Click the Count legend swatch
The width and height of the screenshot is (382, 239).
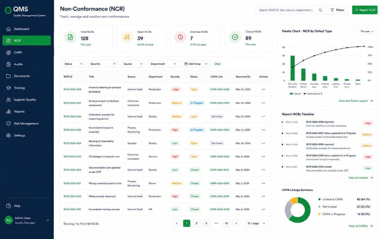(291, 94)
